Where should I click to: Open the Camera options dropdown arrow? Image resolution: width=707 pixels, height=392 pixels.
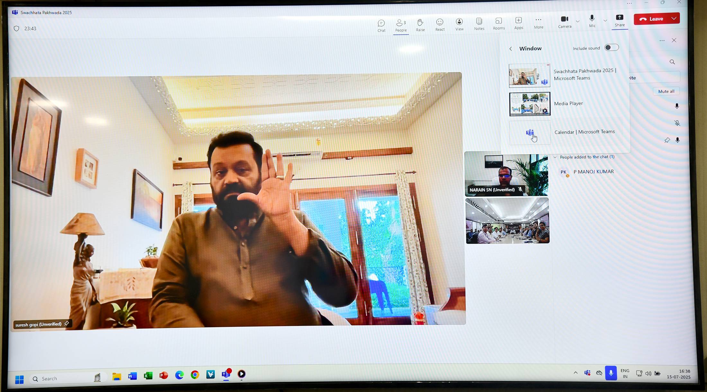(577, 21)
